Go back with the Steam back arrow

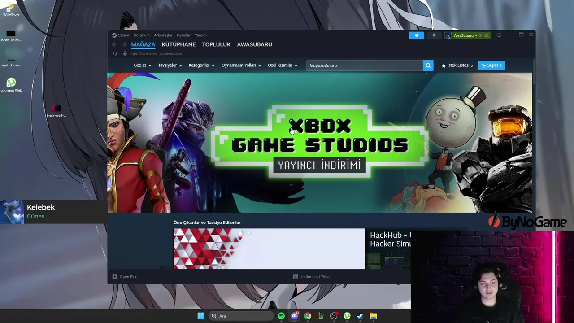114,44
